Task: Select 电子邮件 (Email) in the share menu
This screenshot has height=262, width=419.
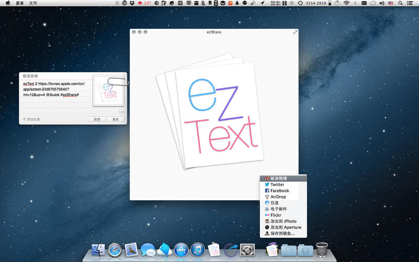Action: coord(283,209)
